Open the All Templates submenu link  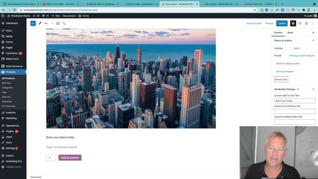click(8, 106)
